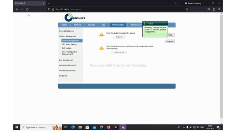Click the Notice popup title bar
Screen dimensions: 236x132
point(155,23)
